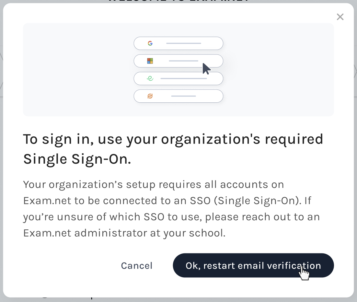Viewport: 357px width, 302px height.
Task: Select the placeholder line beside the orange icon
Action: pyautogui.click(x=183, y=96)
